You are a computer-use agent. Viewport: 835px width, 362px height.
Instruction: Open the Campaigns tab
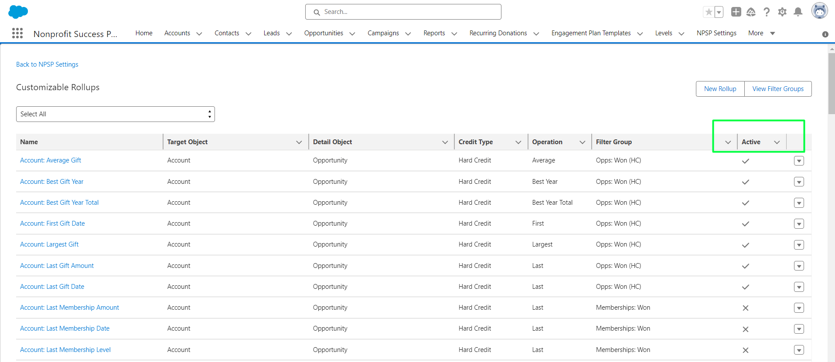[383, 33]
